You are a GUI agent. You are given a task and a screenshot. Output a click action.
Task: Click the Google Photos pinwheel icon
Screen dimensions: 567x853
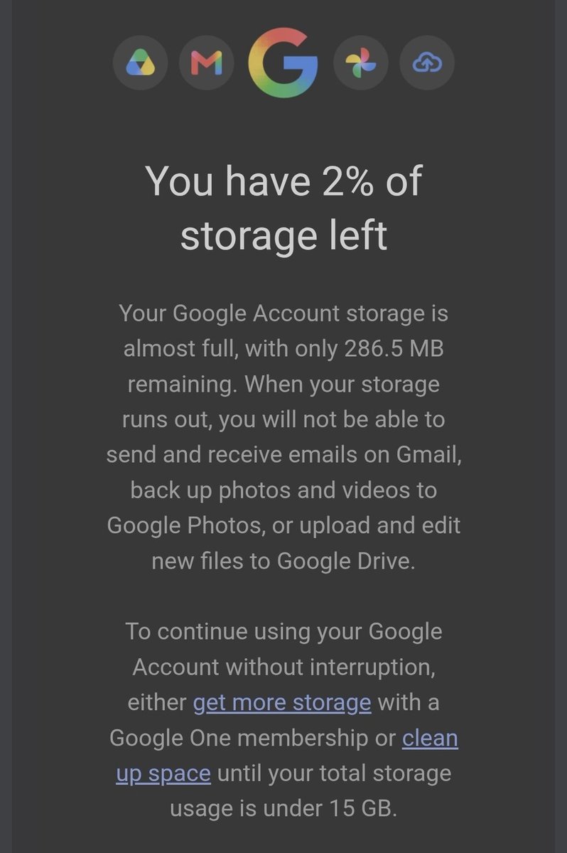coord(361,65)
